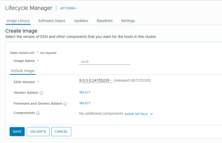
Task: Open the Settings tab
Action: click(128, 21)
